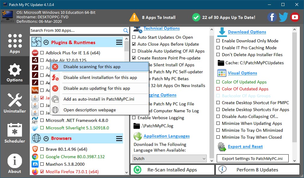The image size is (304, 178).
Task: Tick the Brave 80.1.4.96 checkbox
Action: (42, 149)
